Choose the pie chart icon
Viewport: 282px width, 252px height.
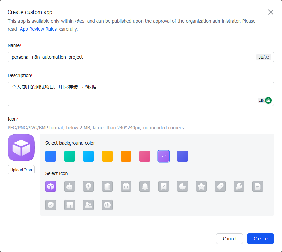coord(183,186)
